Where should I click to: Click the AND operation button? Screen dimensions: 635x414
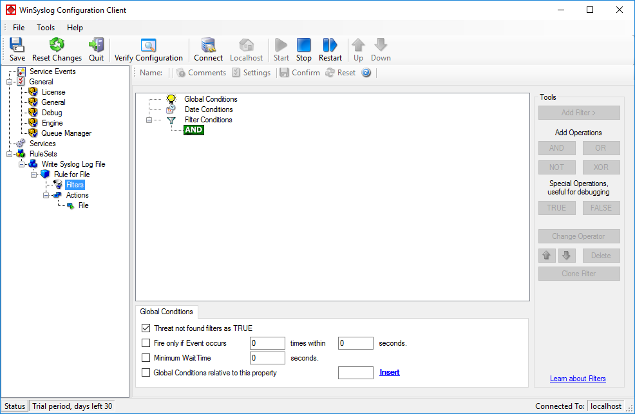coord(557,148)
